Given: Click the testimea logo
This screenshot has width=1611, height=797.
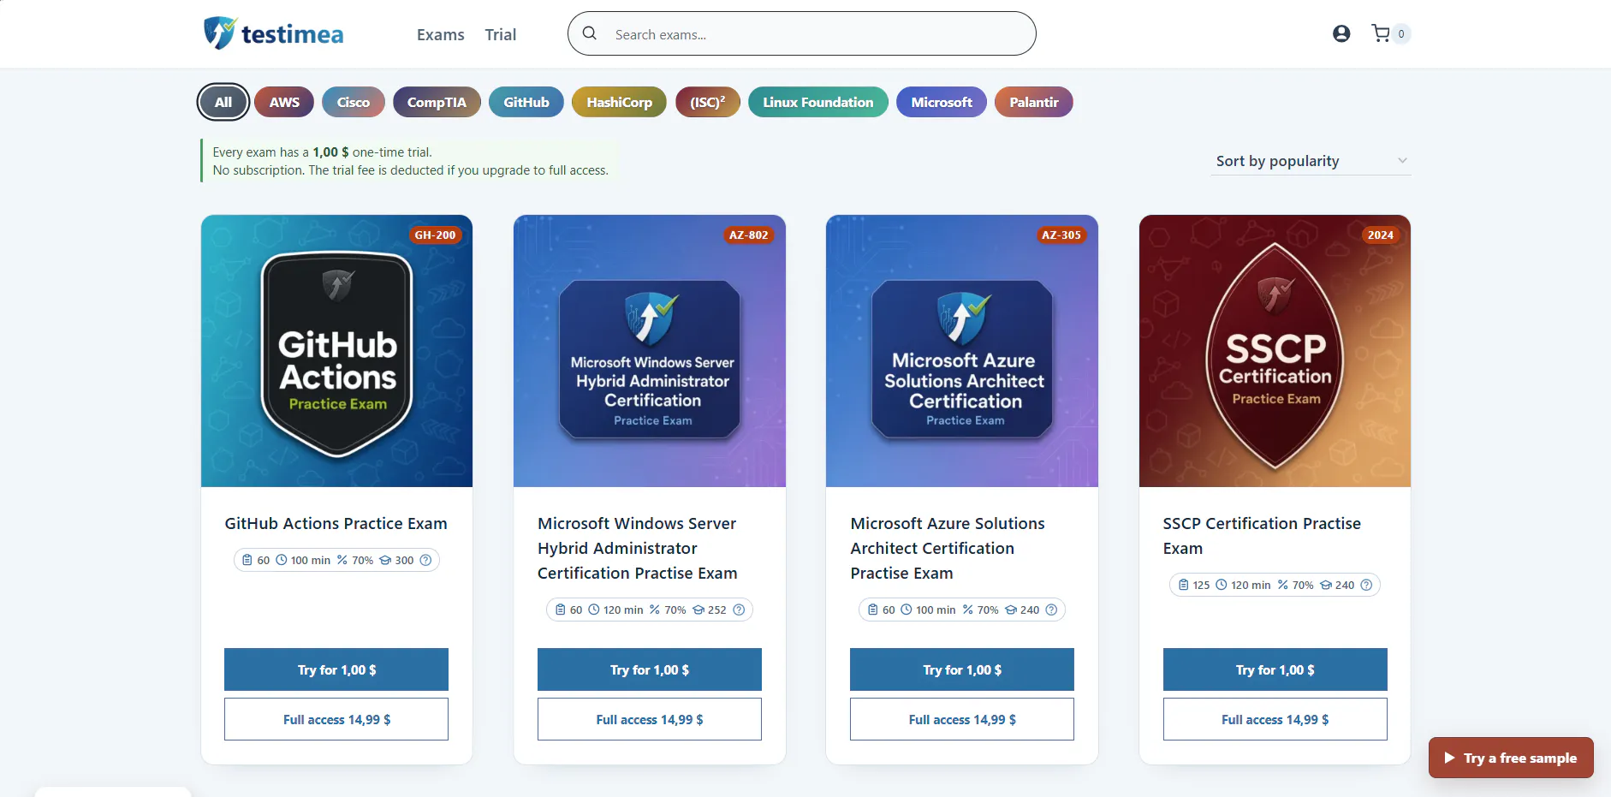Looking at the screenshot, I should point(273,33).
